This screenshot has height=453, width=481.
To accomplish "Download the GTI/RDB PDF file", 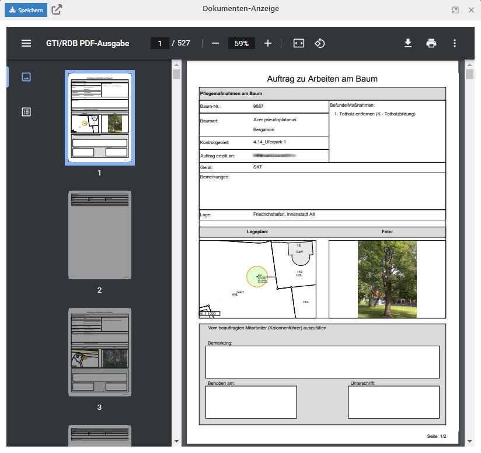I will [x=408, y=43].
